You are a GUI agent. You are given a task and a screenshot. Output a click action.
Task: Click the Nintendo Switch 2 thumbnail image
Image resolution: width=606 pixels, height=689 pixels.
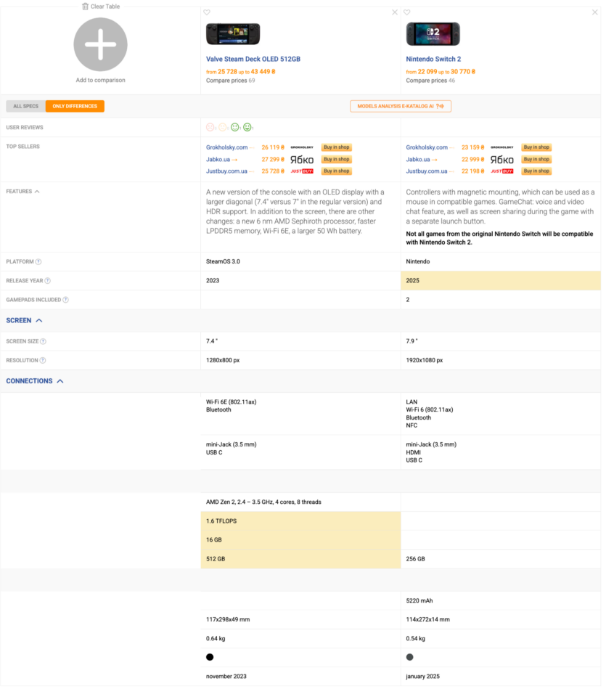click(x=433, y=34)
